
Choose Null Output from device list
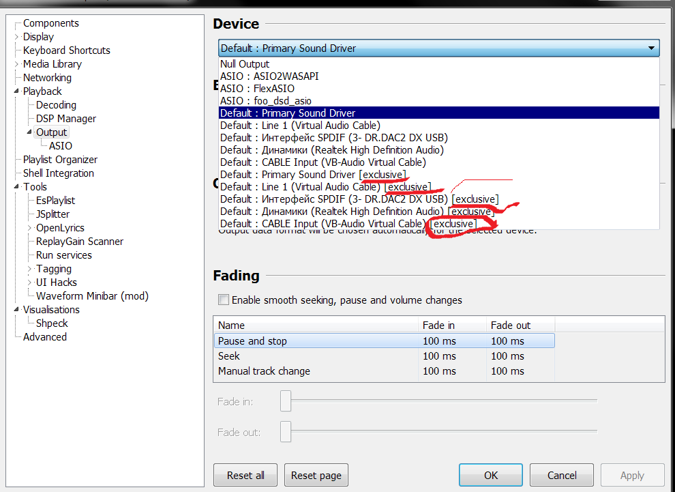tap(245, 64)
